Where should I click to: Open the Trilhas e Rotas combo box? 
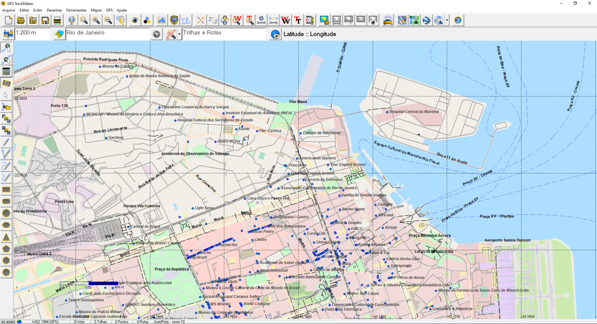point(224,34)
